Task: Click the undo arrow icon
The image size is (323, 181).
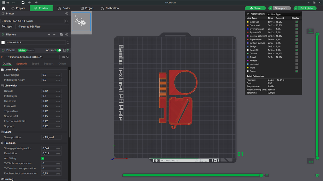Action: 29,3
